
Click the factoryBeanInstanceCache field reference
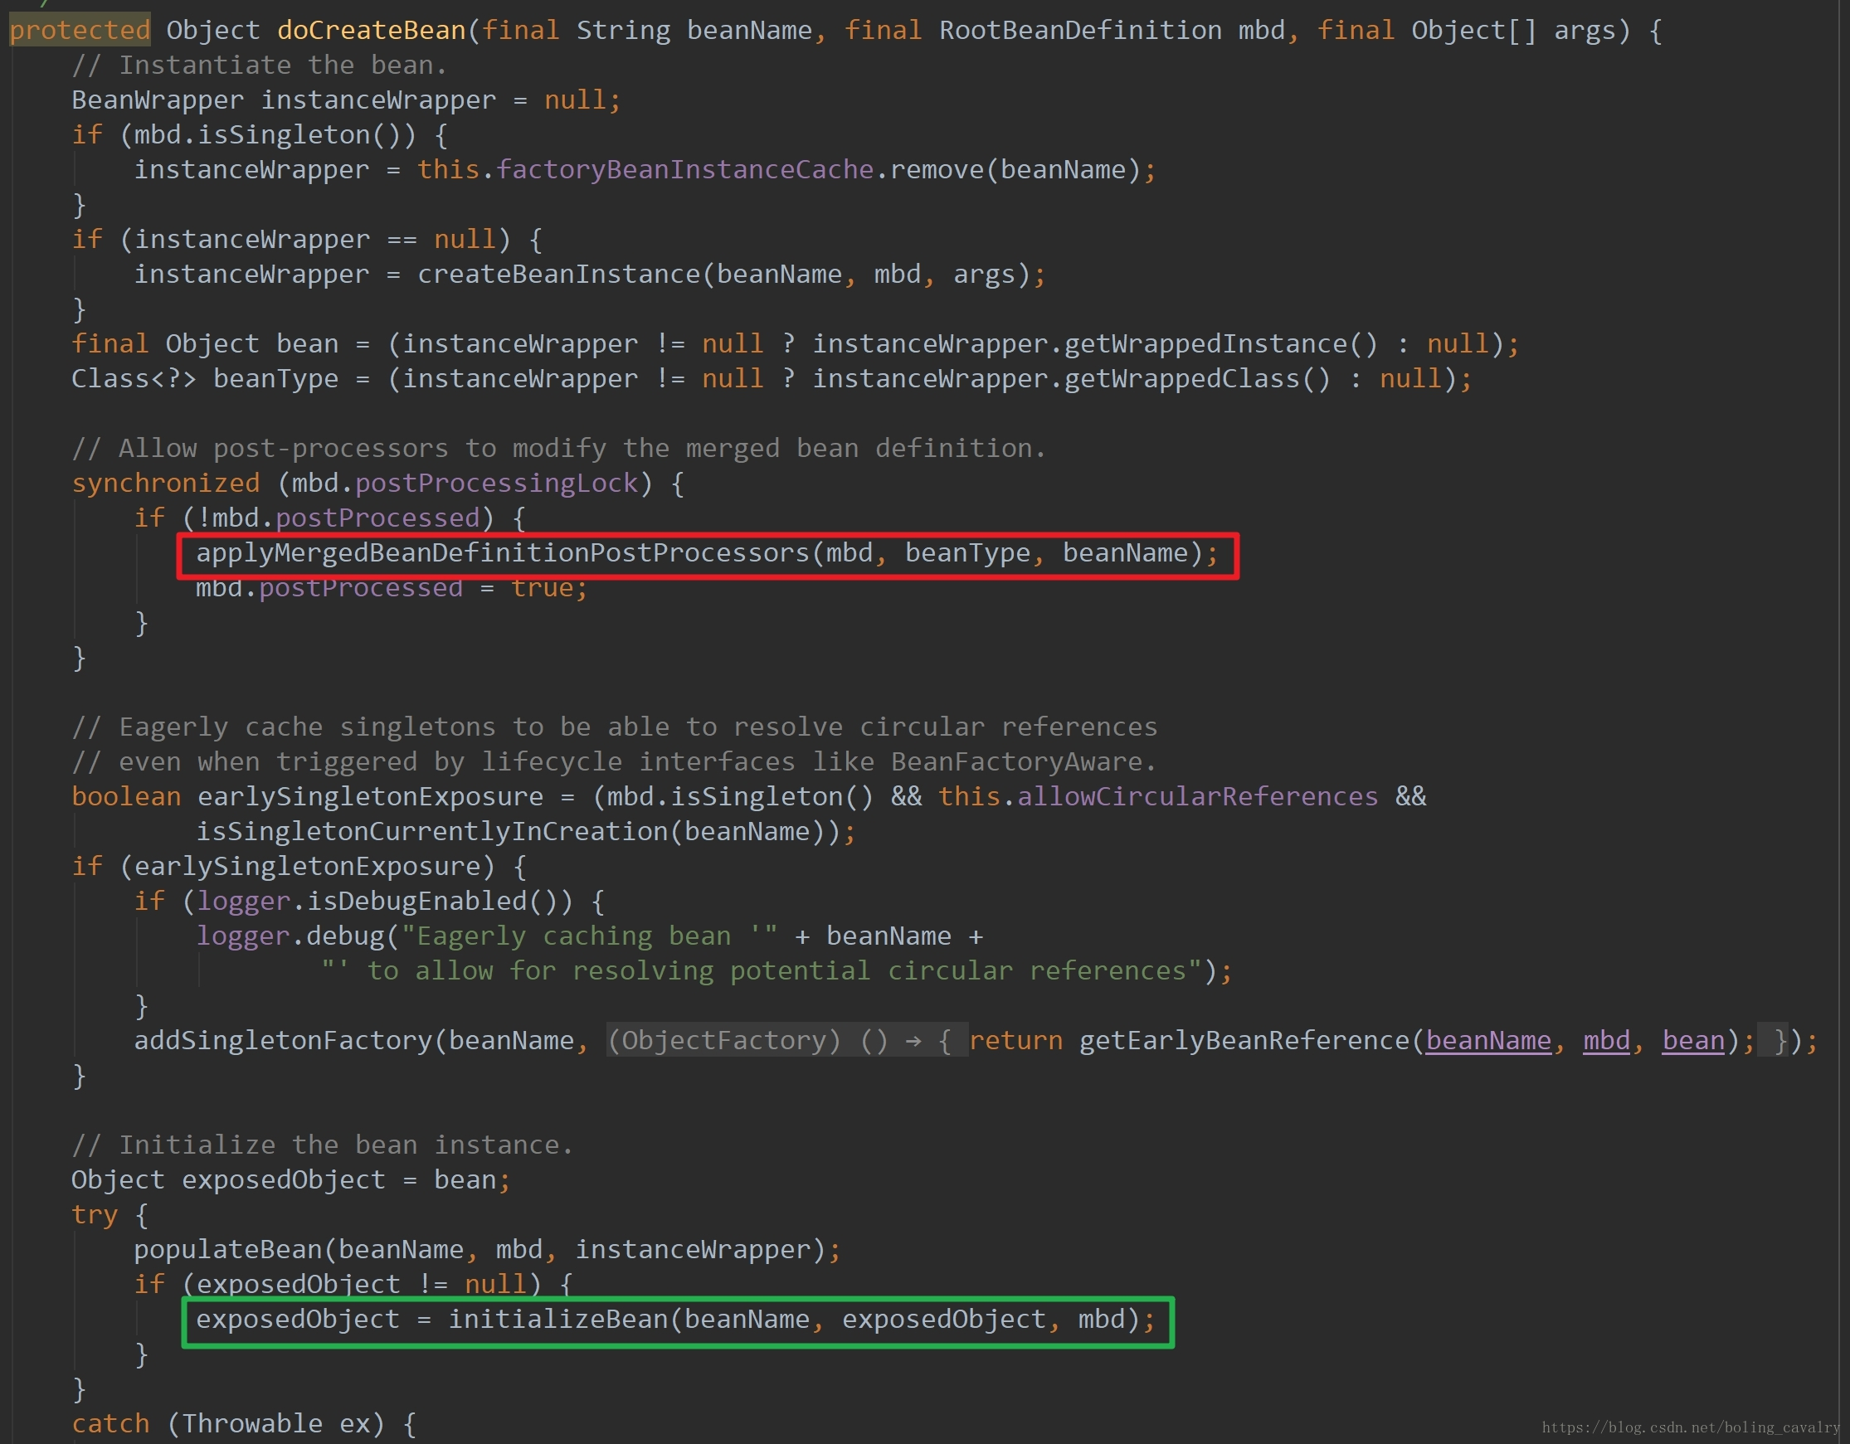point(684,169)
